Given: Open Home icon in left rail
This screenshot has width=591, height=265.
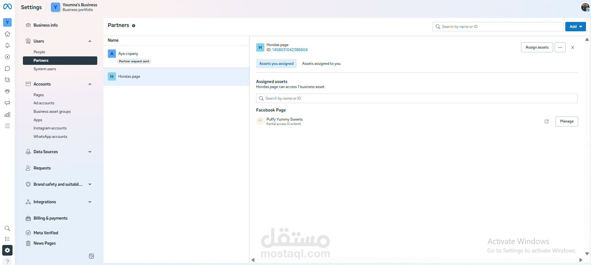Looking at the screenshot, I should point(7,34).
